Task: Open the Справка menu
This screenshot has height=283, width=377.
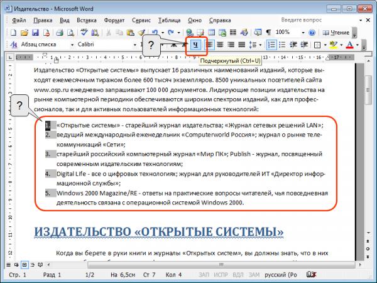Action: click(220, 20)
